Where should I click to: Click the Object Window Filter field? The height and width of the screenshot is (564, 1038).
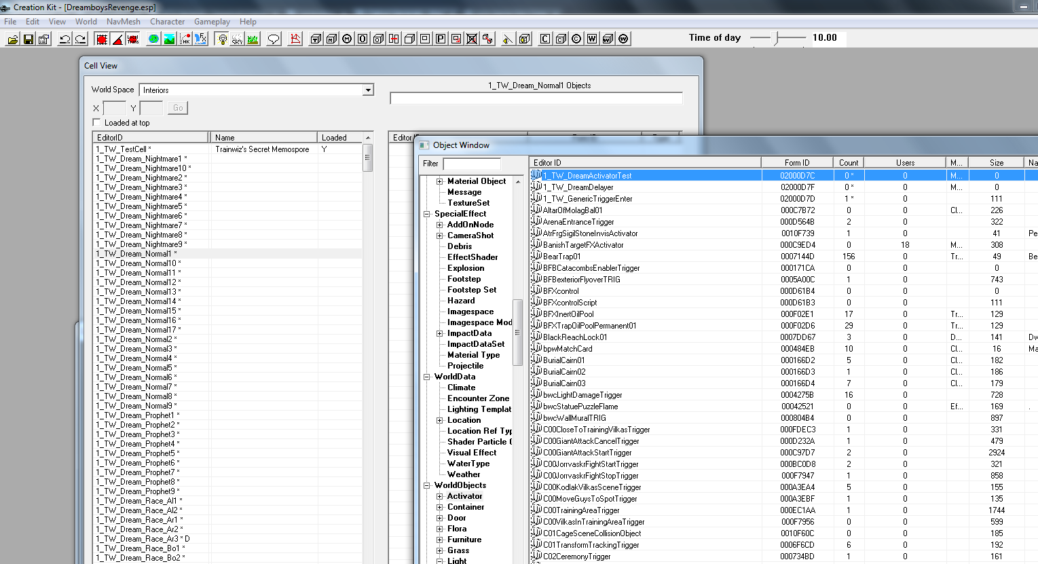(x=472, y=164)
